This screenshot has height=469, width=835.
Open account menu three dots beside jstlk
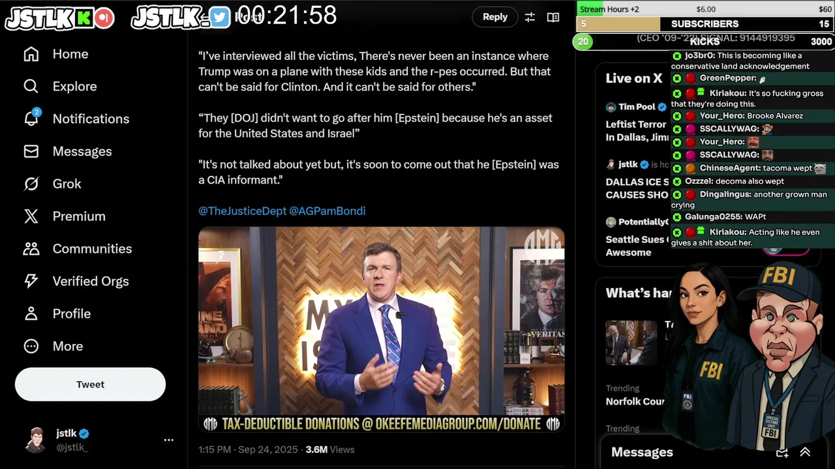point(169,440)
